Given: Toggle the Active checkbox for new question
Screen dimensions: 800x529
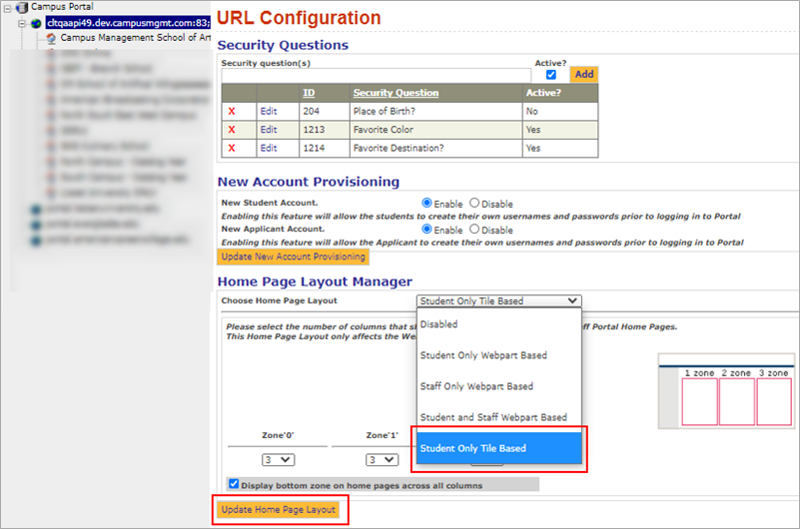Looking at the screenshot, I should click(551, 75).
